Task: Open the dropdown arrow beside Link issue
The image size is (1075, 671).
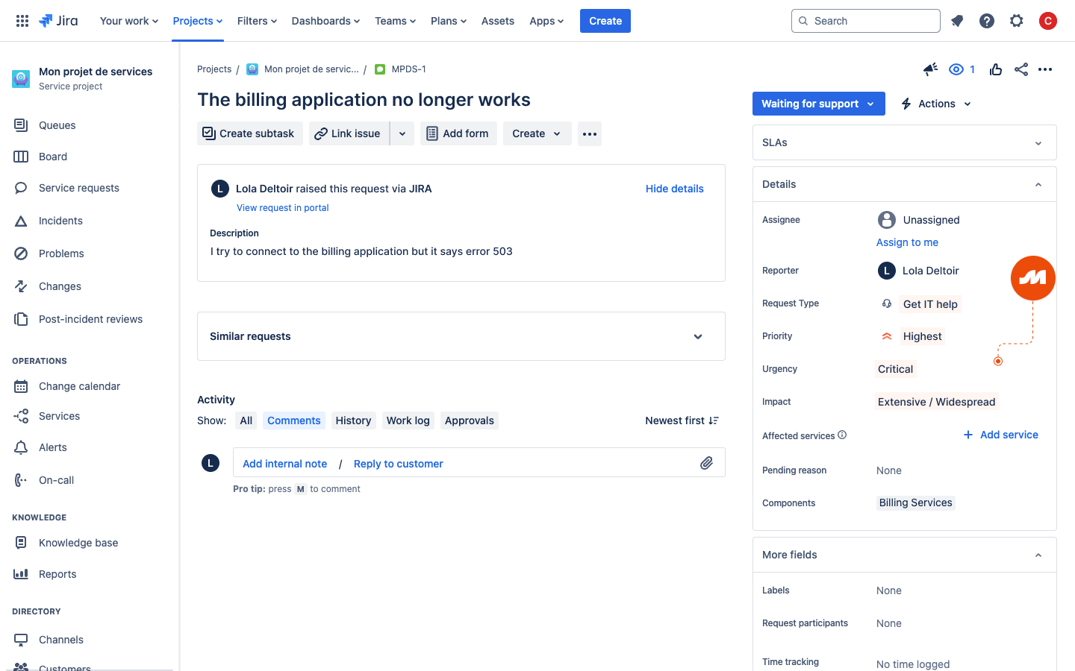Action: pos(402,133)
